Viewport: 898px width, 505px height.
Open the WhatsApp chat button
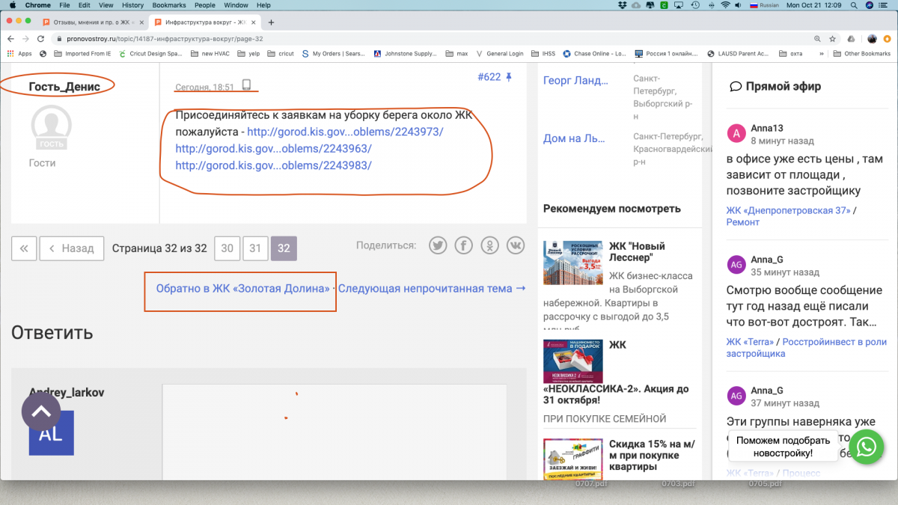867,447
